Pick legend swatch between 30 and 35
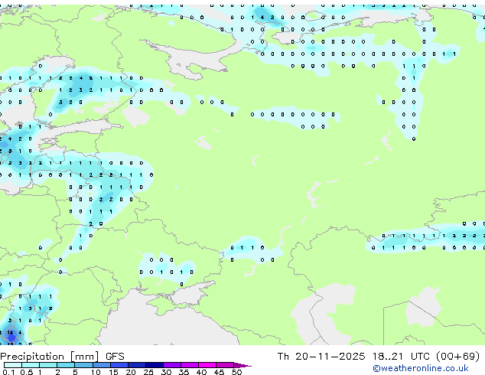 (172, 365)
